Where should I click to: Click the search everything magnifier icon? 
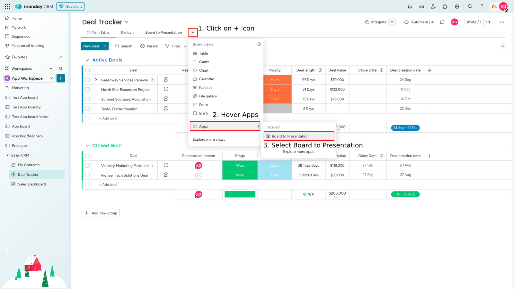coord(470,6)
